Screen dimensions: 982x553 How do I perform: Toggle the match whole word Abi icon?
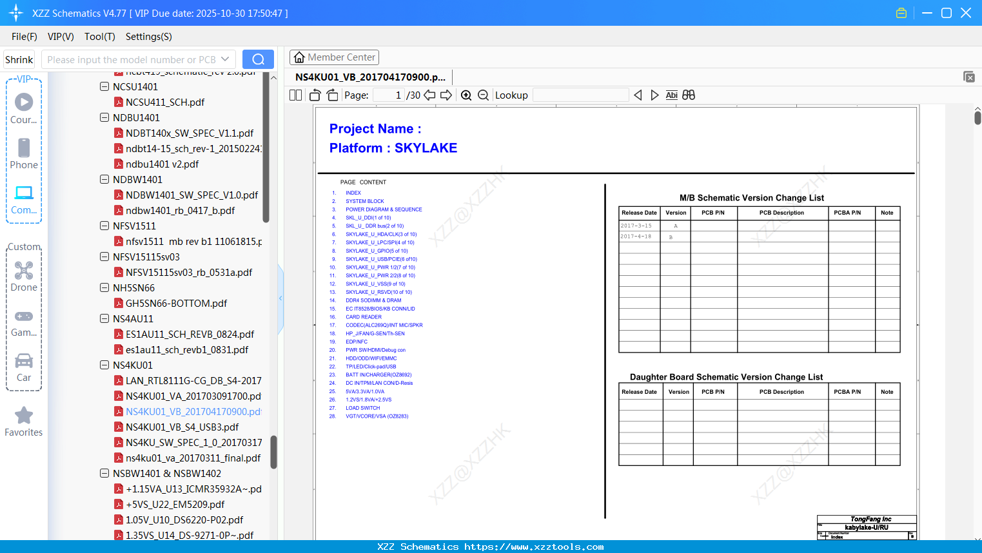point(671,95)
